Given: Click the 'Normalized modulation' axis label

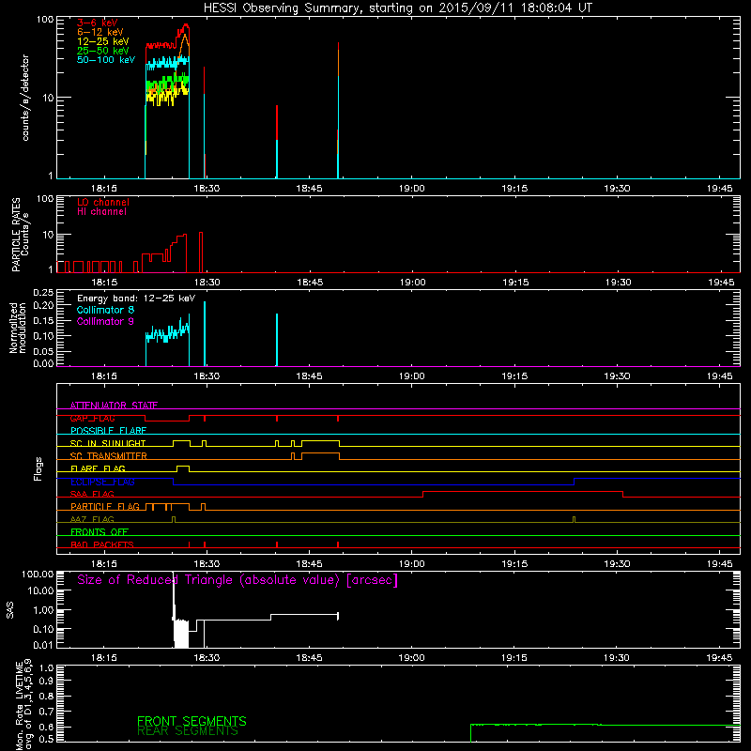Looking at the screenshot, I should pos(18,328).
